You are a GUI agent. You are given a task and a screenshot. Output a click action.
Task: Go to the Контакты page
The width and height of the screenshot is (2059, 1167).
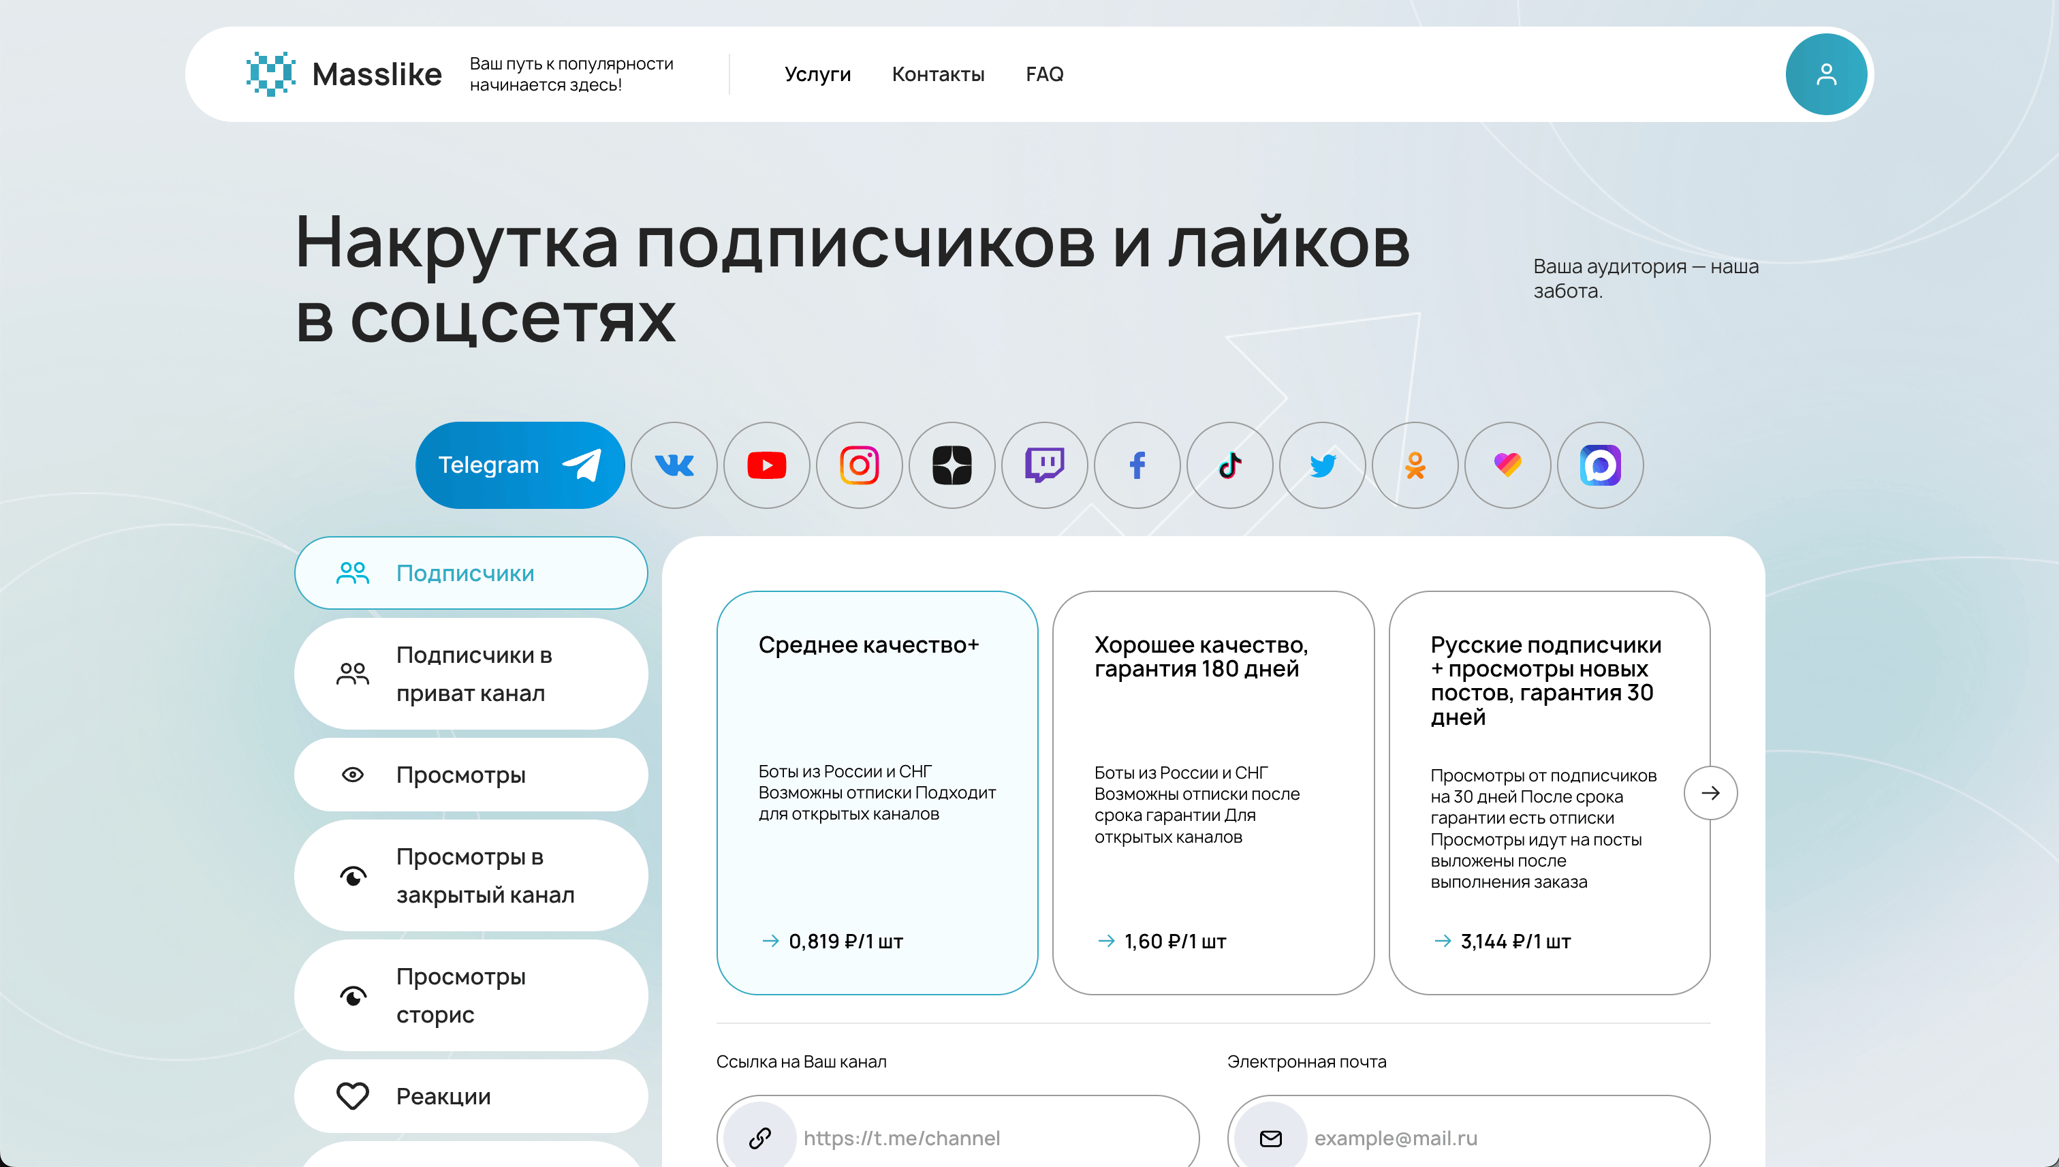pyautogui.click(x=938, y=74)
